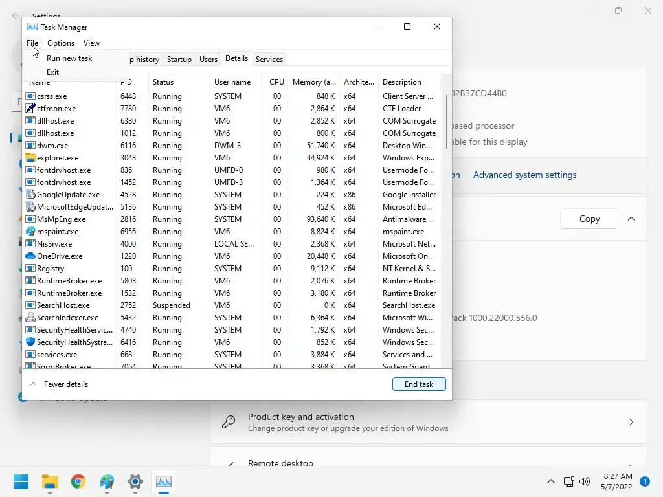Viewport: 663px width, 497px height.
Task: Select the Details tab
Action: (237, 58)
